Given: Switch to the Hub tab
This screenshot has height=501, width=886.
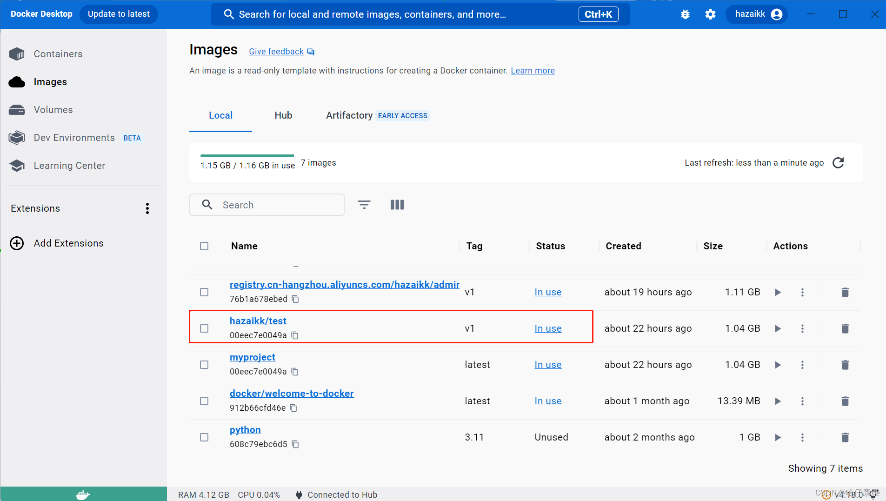Looking at the screenshot, I should tap(283, 115).
